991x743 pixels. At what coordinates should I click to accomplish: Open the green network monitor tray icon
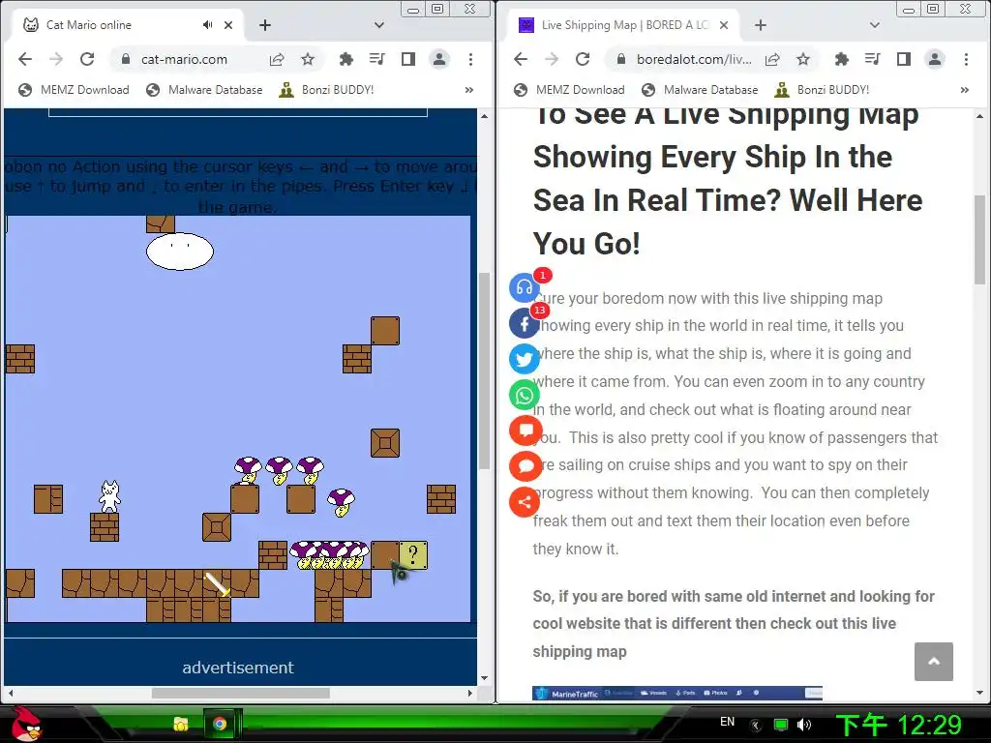(781, 725)
